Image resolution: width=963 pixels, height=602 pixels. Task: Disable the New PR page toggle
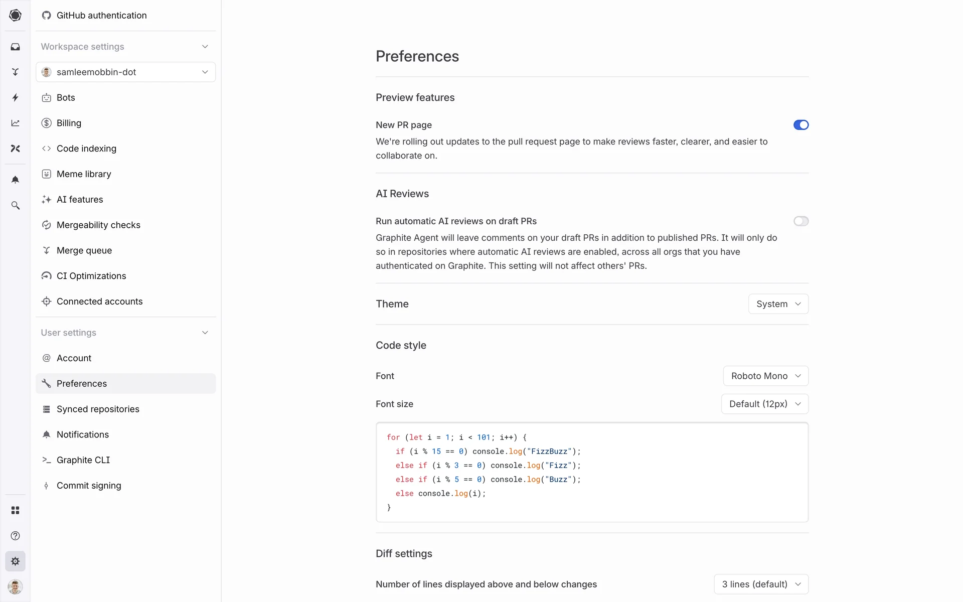click(800, 125)
